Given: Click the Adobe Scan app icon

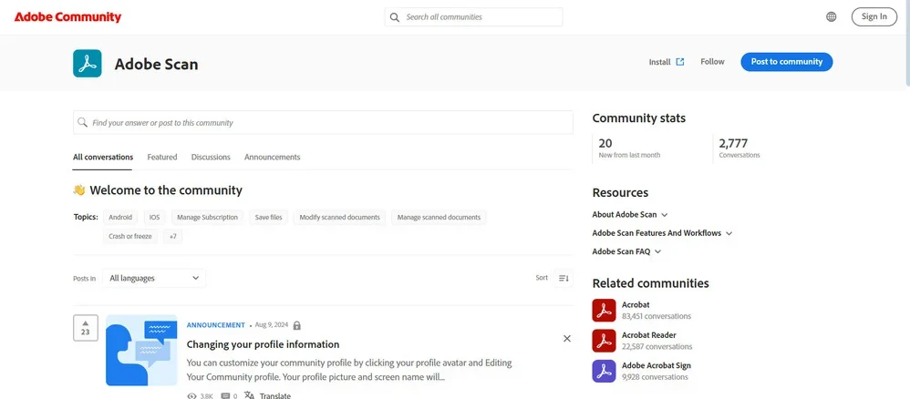Looking at the screenshot, I should pos(87,63).
